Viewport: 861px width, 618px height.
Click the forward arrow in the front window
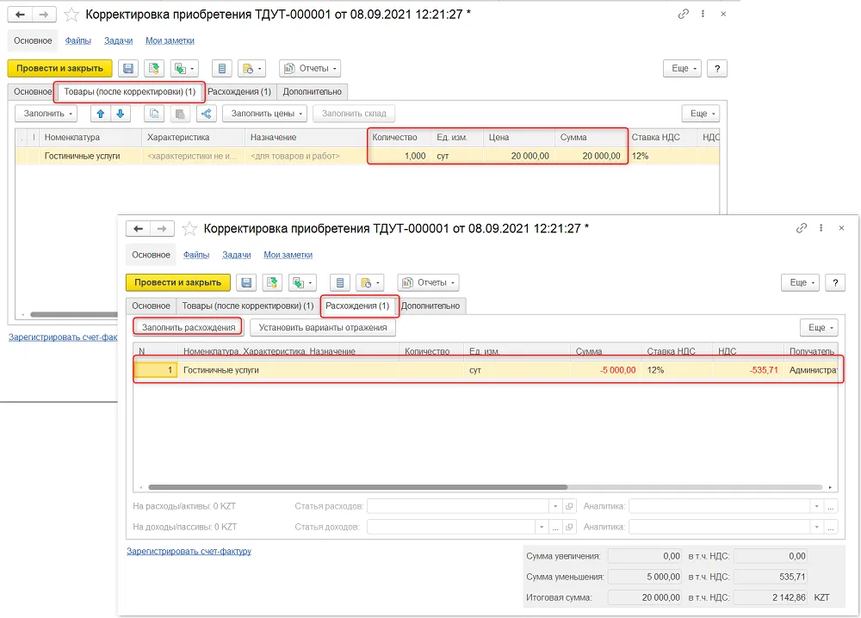pos(162,228)
